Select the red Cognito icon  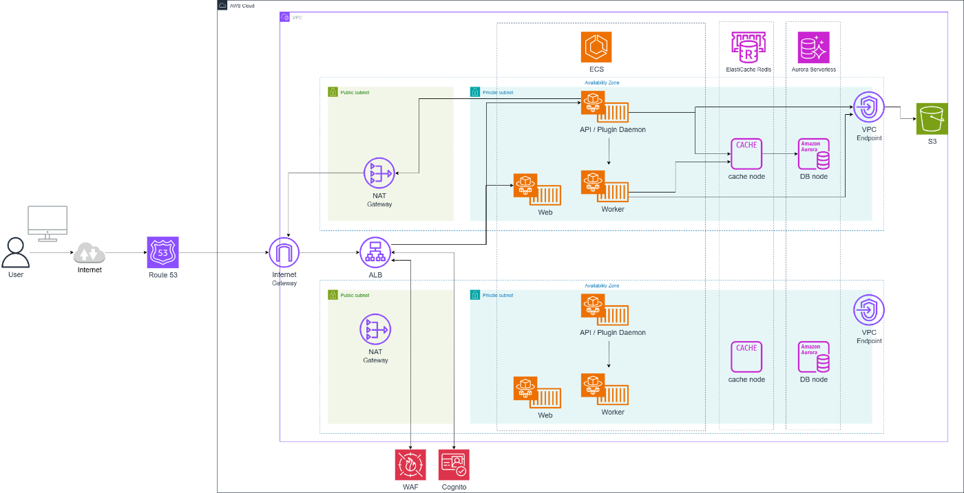coord(454,465)
